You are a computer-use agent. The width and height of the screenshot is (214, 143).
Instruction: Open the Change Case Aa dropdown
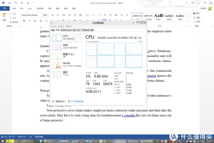click(64, 15)
